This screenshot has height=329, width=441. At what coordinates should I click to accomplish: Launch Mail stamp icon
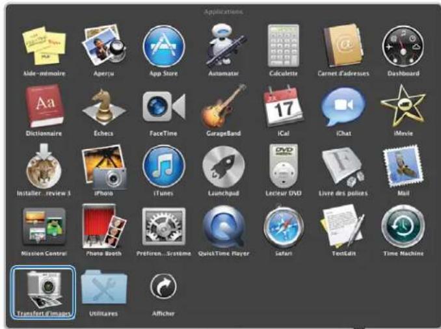403,166
